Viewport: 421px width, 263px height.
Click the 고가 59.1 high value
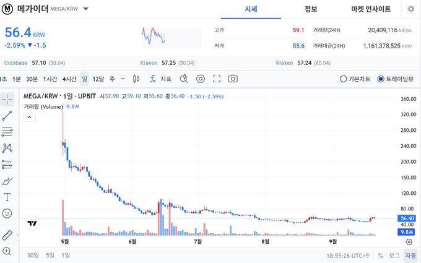click(298, 30)
